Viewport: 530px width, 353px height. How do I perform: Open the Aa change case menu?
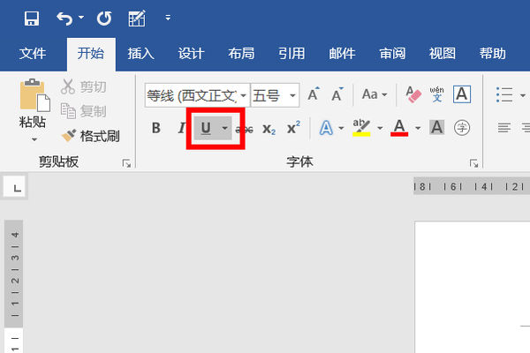click(375, 94)
